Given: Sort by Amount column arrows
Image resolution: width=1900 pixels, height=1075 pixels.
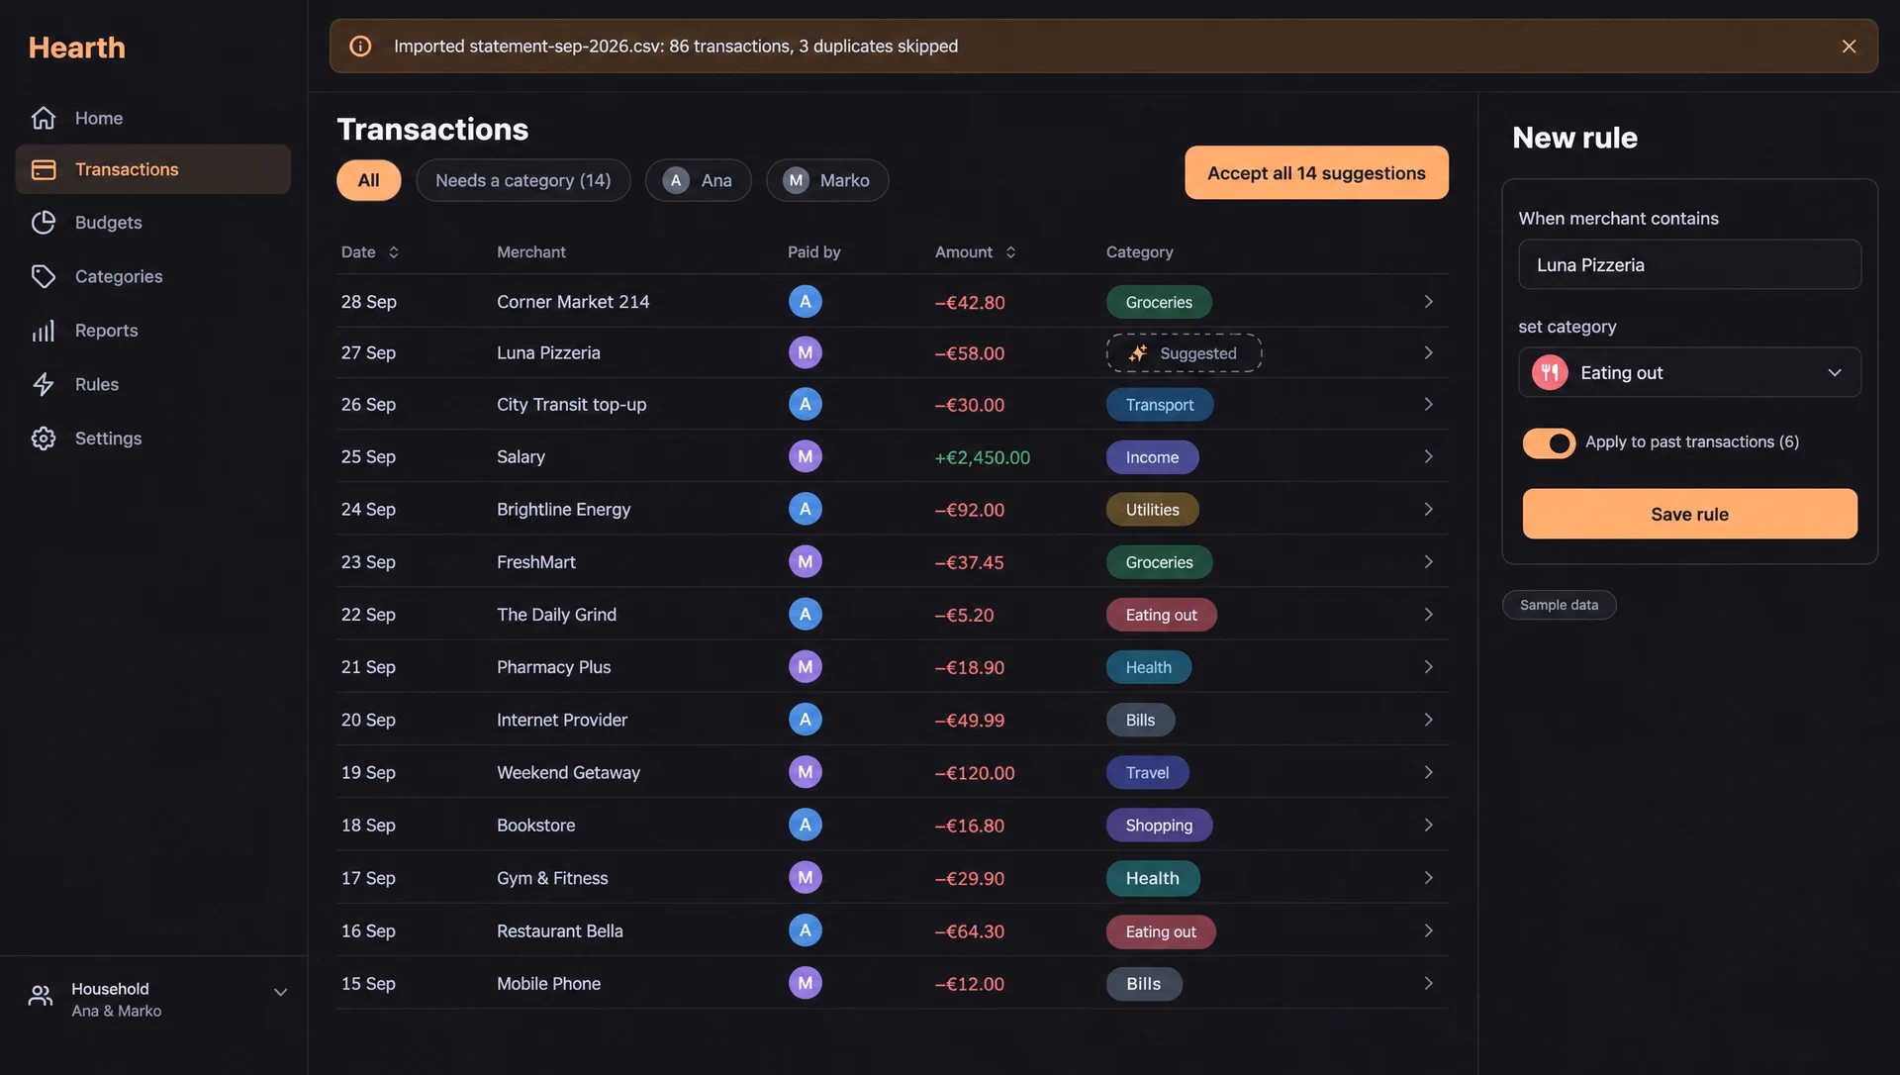Looking at the screenshot, I should click(x=1010, y=252).
